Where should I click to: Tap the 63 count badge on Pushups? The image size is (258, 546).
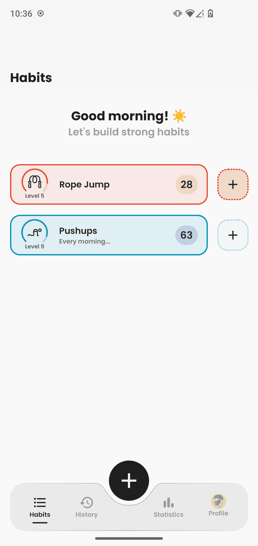coord(186,235)
